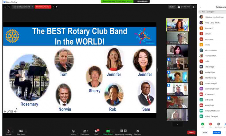Screen dimensions: 226x136
Task: Enter full screen mode via top-right icon
Action: pos(194,7)
